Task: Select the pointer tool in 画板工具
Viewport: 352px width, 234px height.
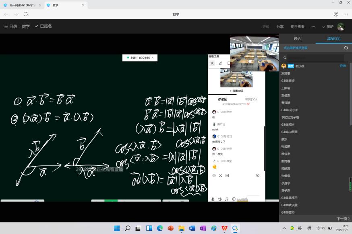Action: point(212,63)
